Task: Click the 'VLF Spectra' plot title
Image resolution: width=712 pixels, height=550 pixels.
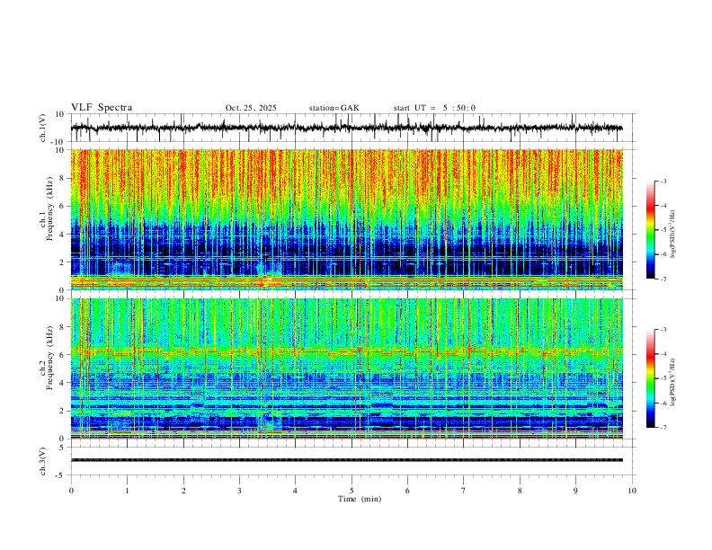Action: point(102,108)
